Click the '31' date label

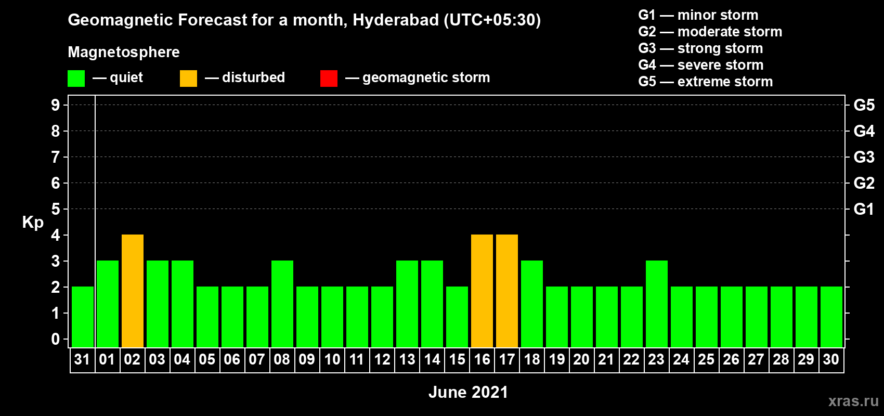pos(82,359)
